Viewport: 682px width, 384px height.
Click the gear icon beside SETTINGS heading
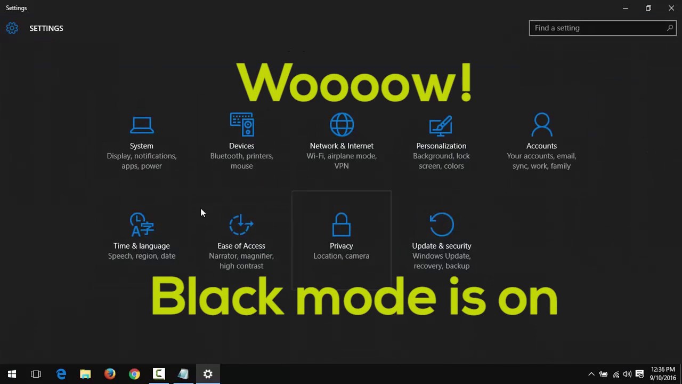(12, 28)
